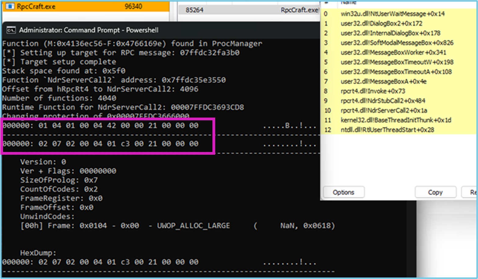Select stack frame win32u.dll!NtUserWaitMessage+0x14
Viewport: 478px width, 279px height.
point(393,14)
